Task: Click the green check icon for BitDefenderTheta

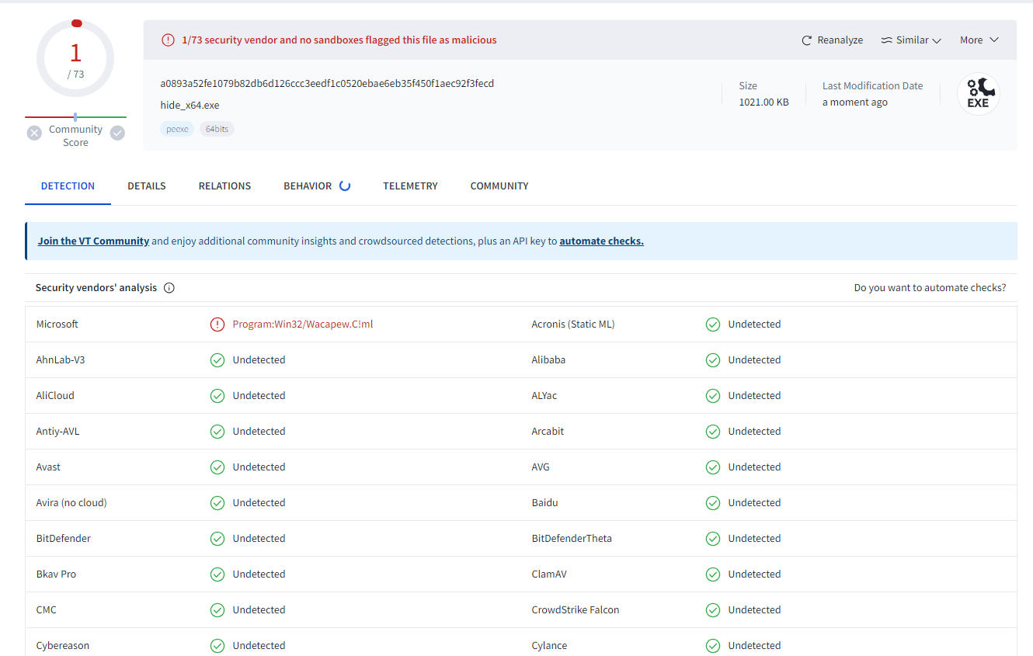Action: coord(713,539)
